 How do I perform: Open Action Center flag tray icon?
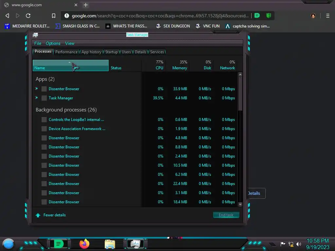click(283, 244)
